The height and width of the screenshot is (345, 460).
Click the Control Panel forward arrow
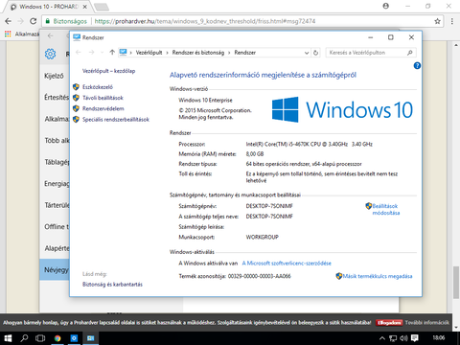pos(91,53)
